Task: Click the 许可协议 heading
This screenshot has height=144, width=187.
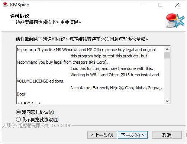Action: pyautogui.click(x=20, y=16)
